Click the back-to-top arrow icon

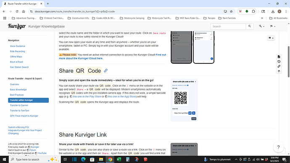pos(279,71)
